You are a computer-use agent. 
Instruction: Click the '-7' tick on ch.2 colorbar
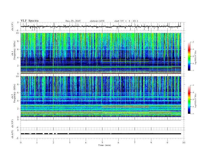[x=193, y=114]
